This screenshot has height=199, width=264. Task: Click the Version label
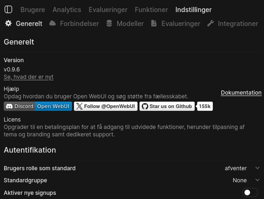[13, 60]
